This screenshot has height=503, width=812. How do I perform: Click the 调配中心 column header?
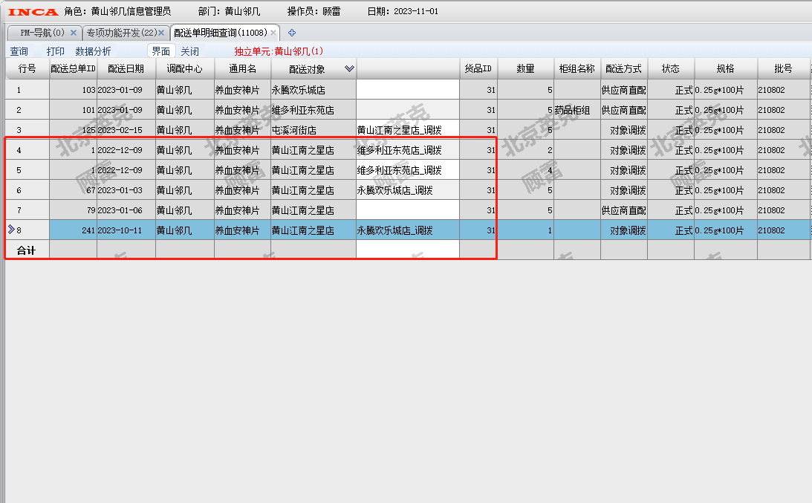pos(185,68)
